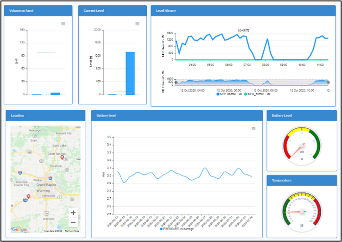Click the map pin near Cedar Springs

click(62, 158)
